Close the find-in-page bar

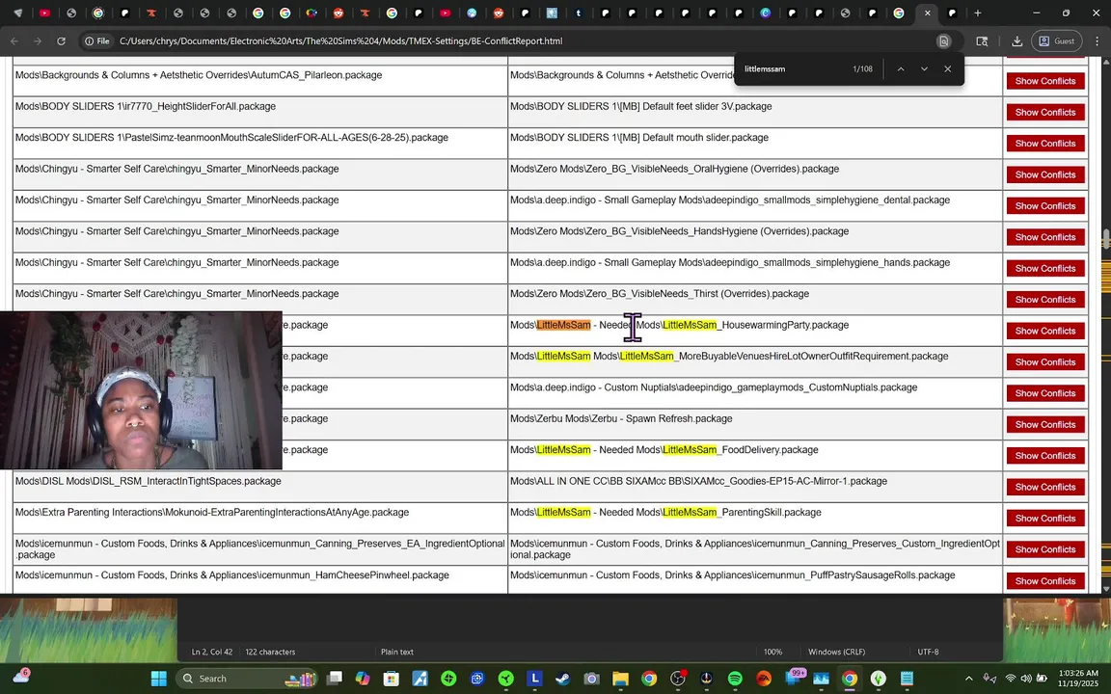(x=947, y=68)
